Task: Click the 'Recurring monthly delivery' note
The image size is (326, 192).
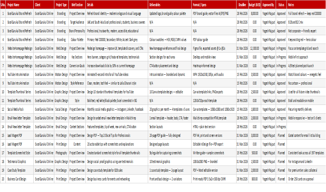Action: [x=306, y=109]
